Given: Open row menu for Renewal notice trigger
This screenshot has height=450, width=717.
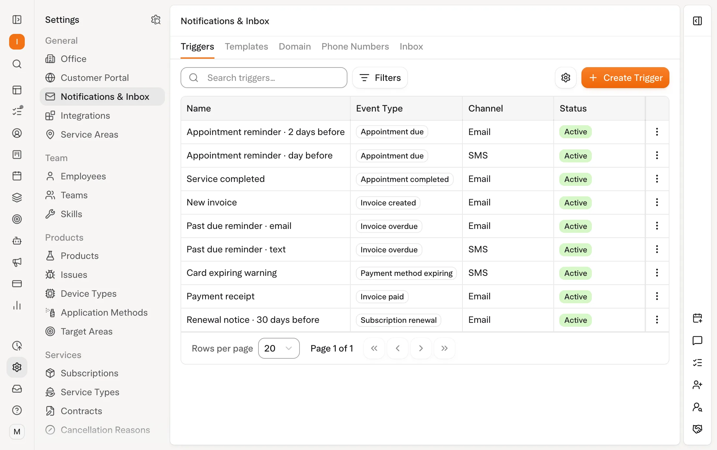Looking at the screenshot, I should [657, 320].
